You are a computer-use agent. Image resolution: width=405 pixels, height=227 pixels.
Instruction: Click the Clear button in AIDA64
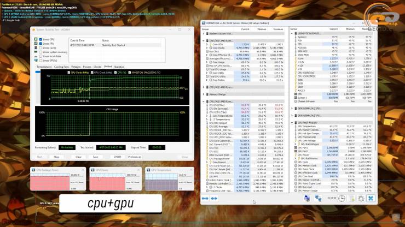tap(78, 157)
